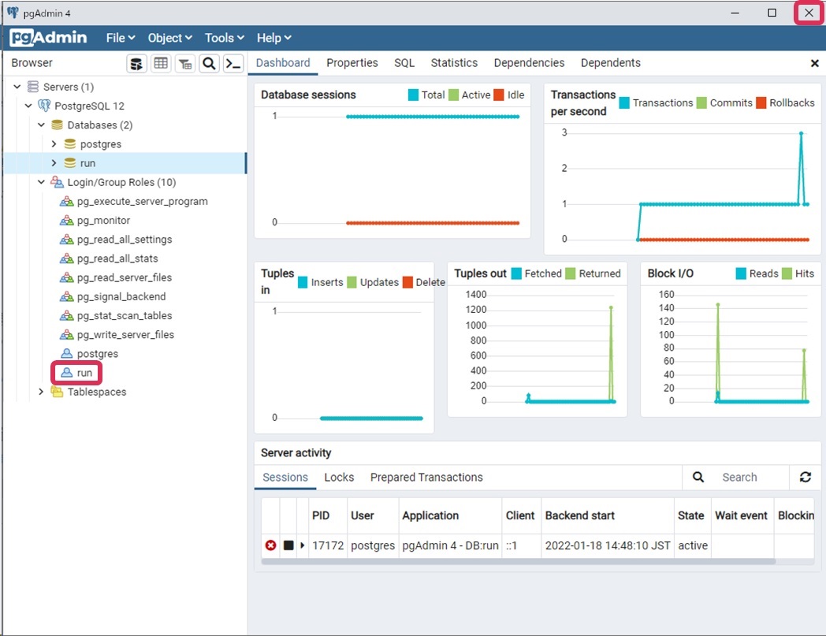The image size is (826, 636).
Task: Click the Databases folder icon
Action: (57, 125)
